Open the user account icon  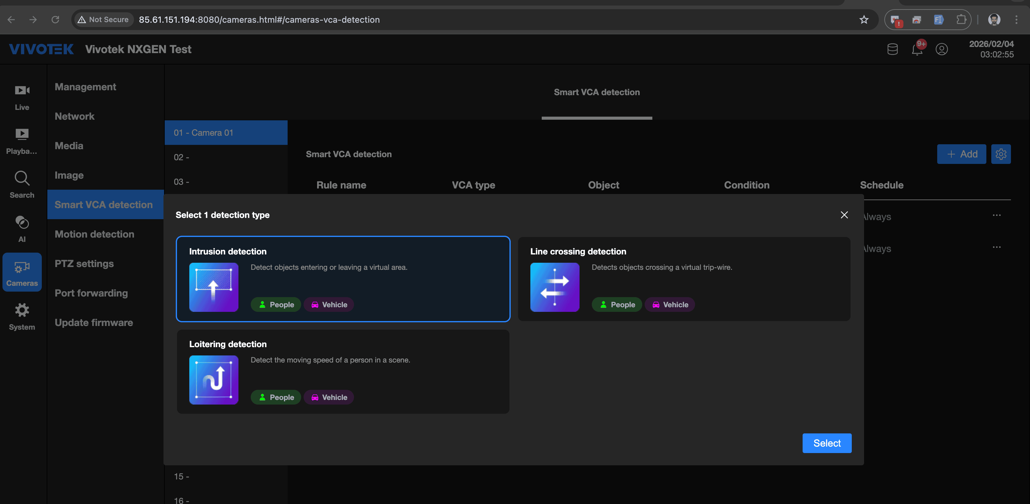(x=942, y=49)
